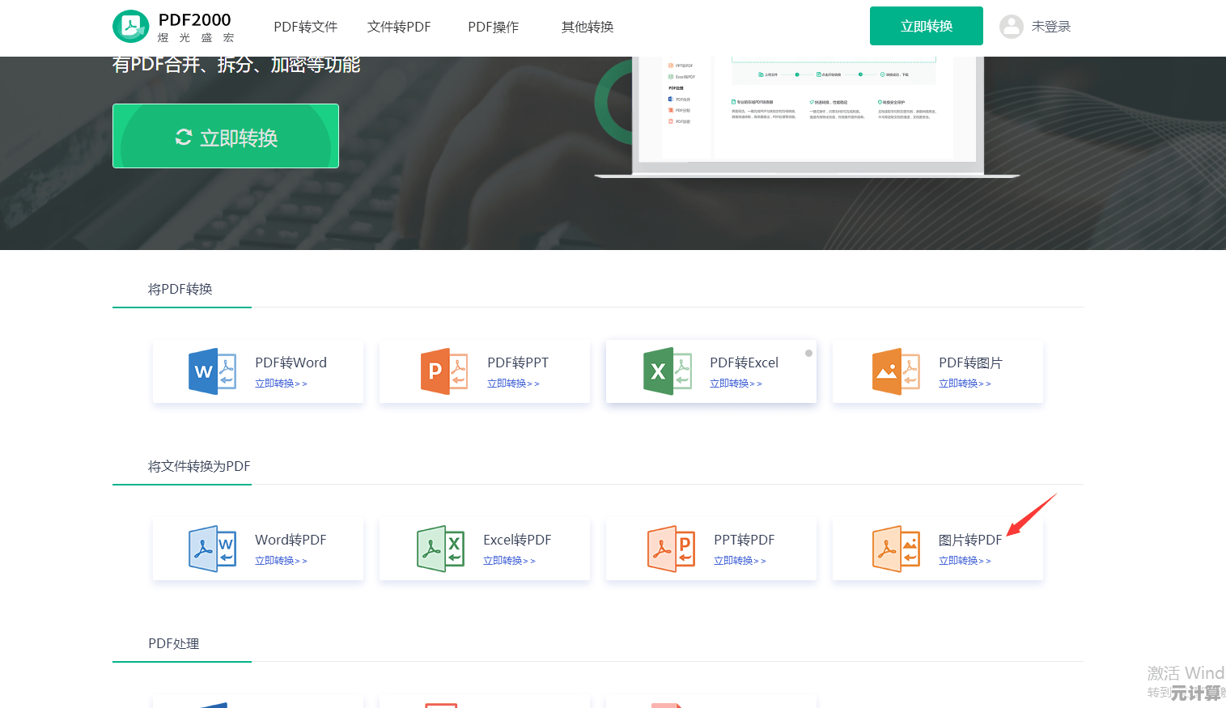Viewport: 1226px width, 708px height.
Task: Click the PDF转Excel icon
Action: coord(667,371)
